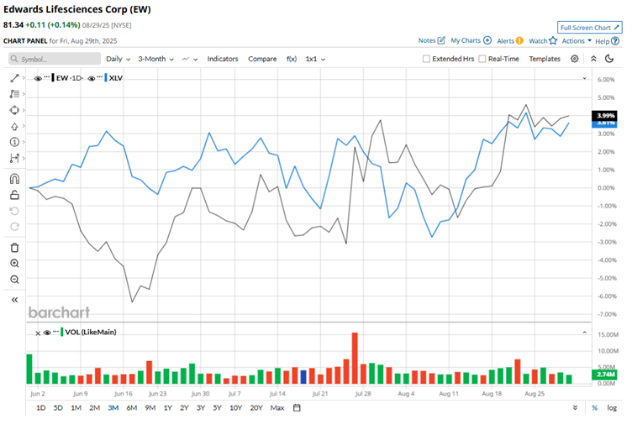Open the Notes editor
Image resolution: width=632 pixels, height=430 pixels.
(x=432, y=40)
